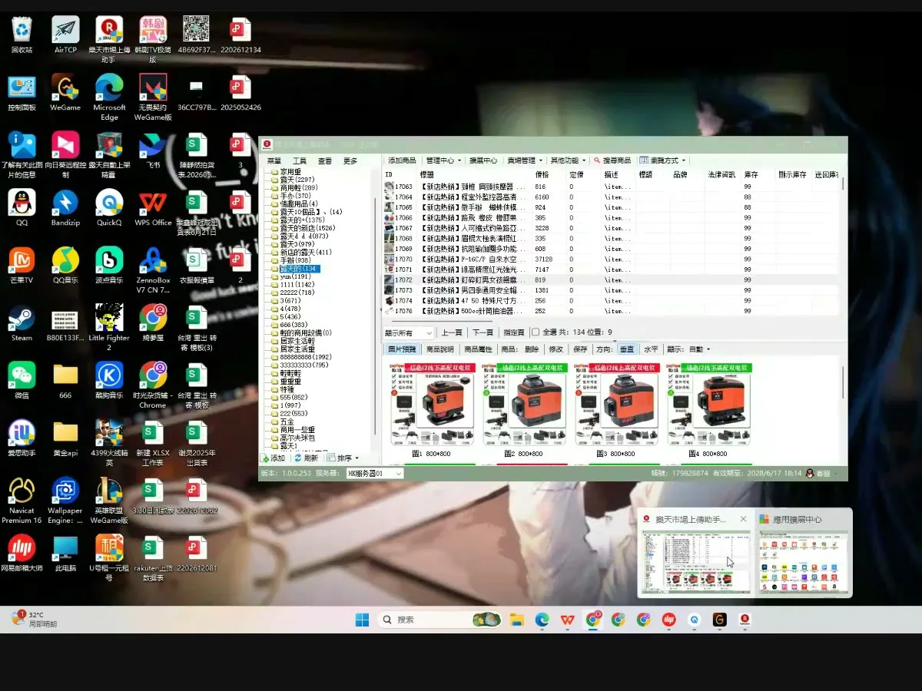
Task: Open the HK服务器01 server dropdown
Action: [375, 474]
